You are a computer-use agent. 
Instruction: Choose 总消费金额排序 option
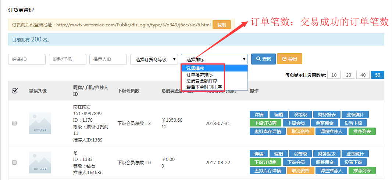click(x=202, y=81)
